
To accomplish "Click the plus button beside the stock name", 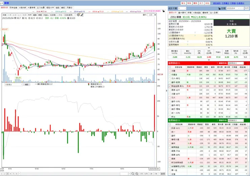I will 2,3.
